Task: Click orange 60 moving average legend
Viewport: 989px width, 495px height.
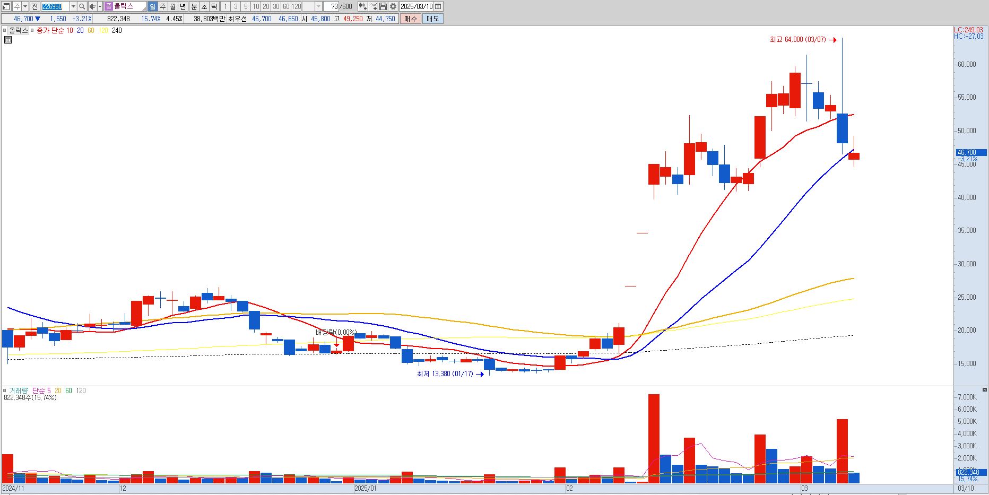Action: point(91,30)
